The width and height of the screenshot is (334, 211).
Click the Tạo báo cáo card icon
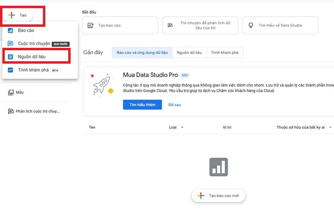[91, 25]
